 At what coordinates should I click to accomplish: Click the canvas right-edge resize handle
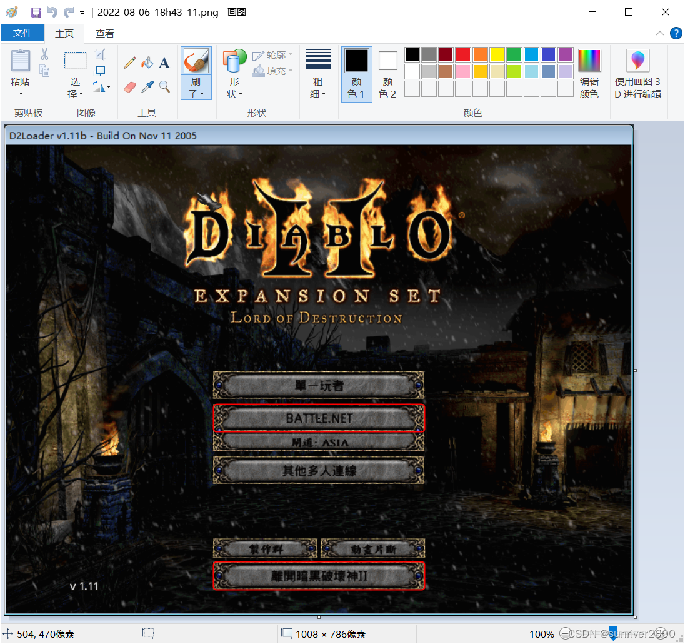click(635, 371)
